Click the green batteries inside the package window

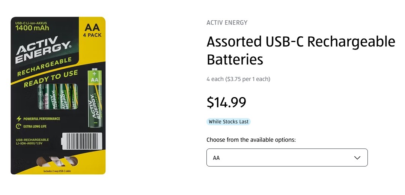(58, 97)
